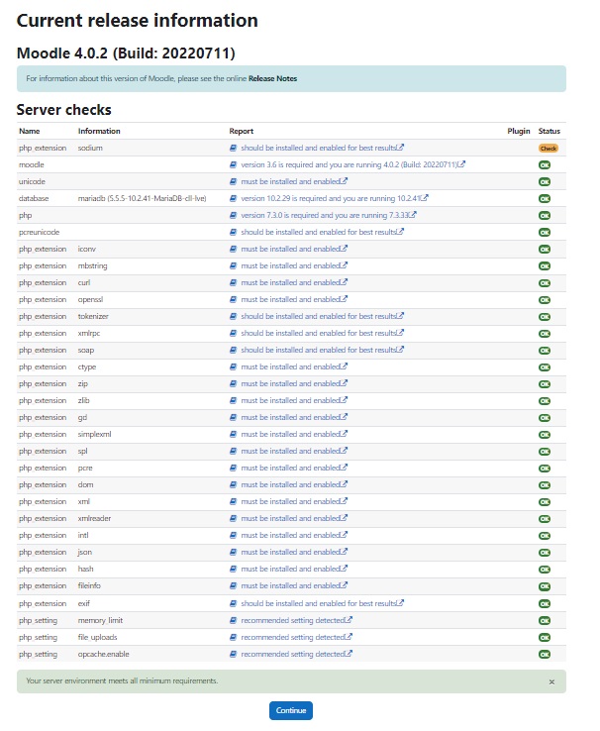Click the 'Name' column header
This screenshot has width=600, height=731.
coord(30,131)
